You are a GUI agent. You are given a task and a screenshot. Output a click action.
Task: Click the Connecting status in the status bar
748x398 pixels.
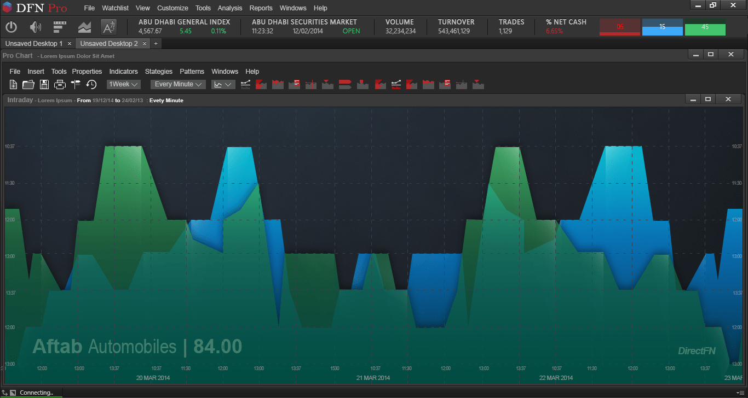point(36,393)
